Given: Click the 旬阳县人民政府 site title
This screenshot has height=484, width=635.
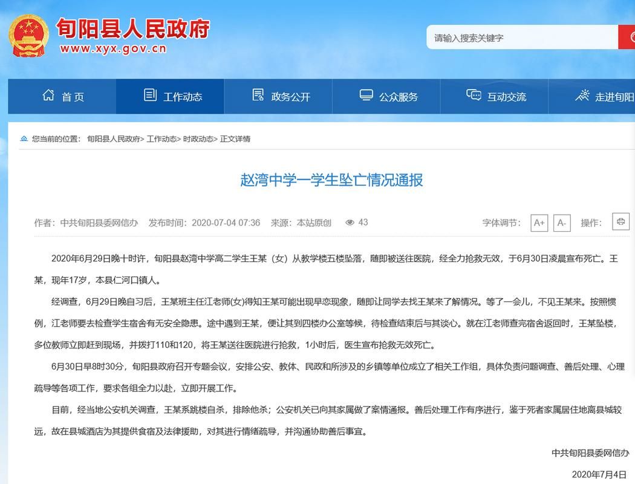Looking at the screenshot, I should click(132, 28).
